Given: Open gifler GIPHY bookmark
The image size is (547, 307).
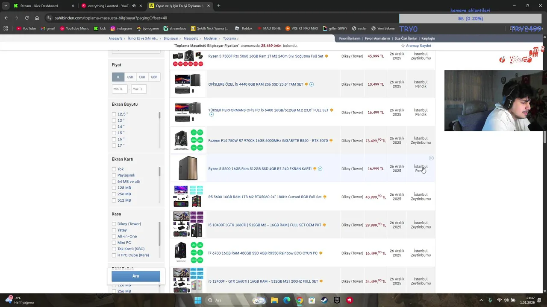Looking at the screenshot, I should click(335, 29).
